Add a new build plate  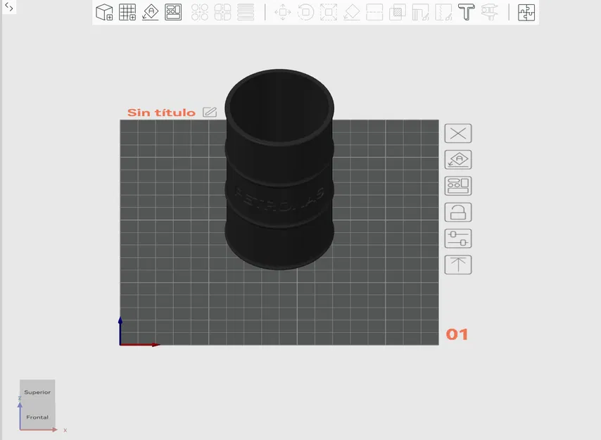coord(127,12)
